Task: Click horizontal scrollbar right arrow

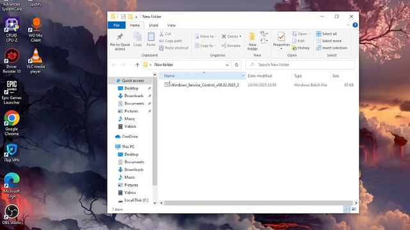Action: [x=356, y=203]
